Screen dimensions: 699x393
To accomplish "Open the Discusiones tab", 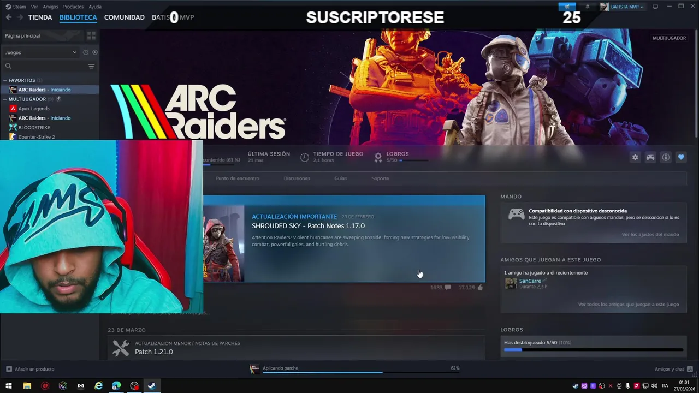I will [x=297, y=178].
